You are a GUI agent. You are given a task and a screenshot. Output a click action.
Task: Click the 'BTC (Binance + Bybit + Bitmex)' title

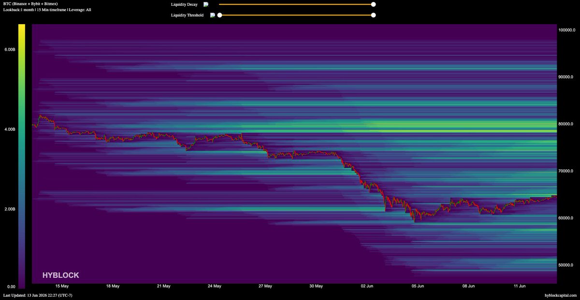click(x=30, y=3)
